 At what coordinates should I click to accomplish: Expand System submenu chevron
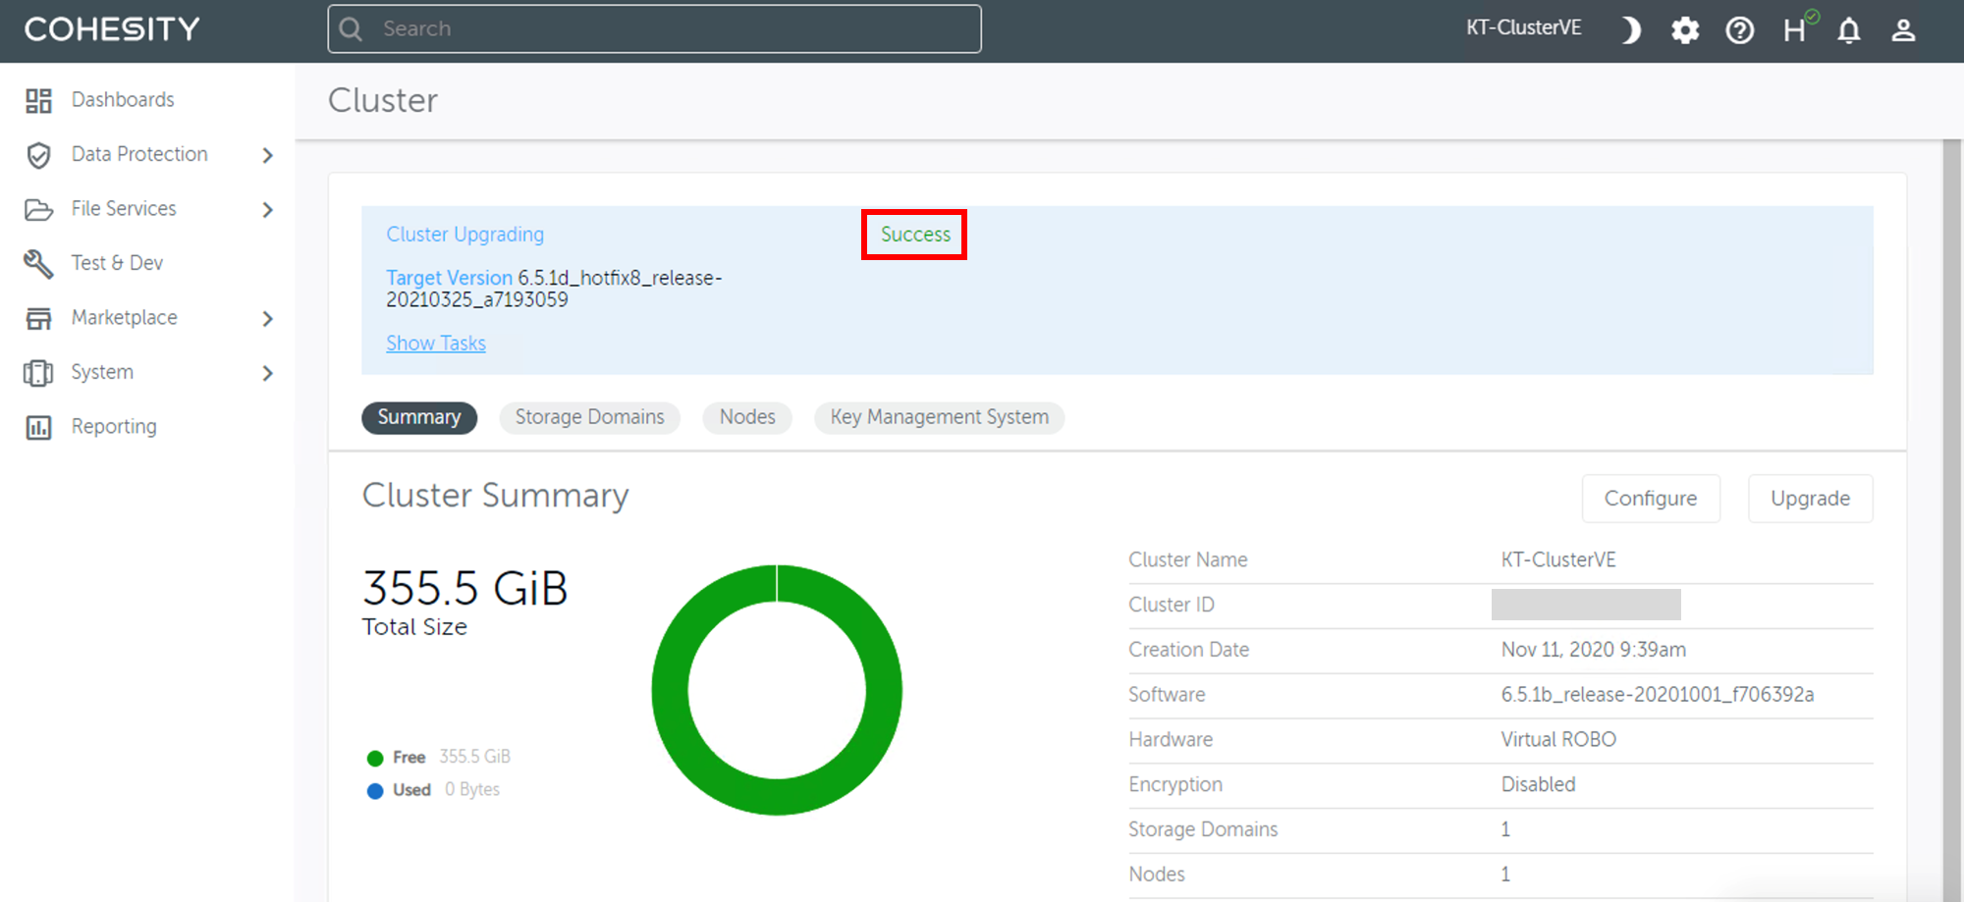click(267, 373)
